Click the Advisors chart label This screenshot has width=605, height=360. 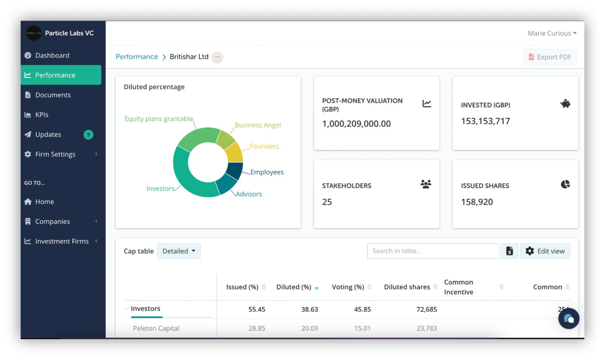249,194
